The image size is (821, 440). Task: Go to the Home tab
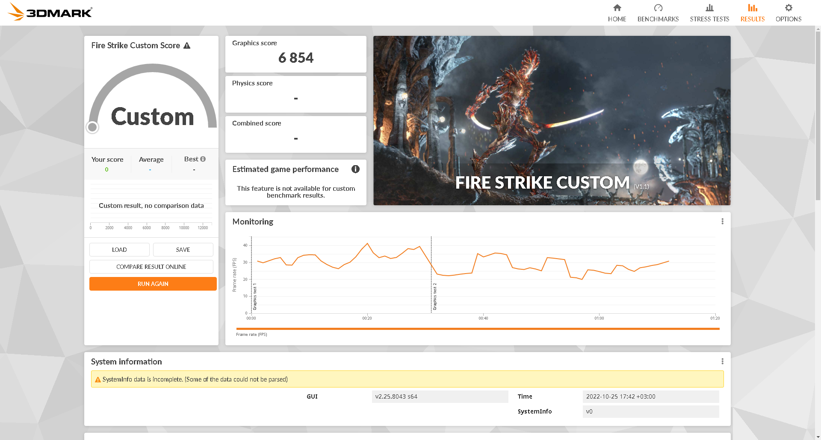(617, 13)
